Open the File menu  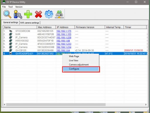[x=4, y=7]
